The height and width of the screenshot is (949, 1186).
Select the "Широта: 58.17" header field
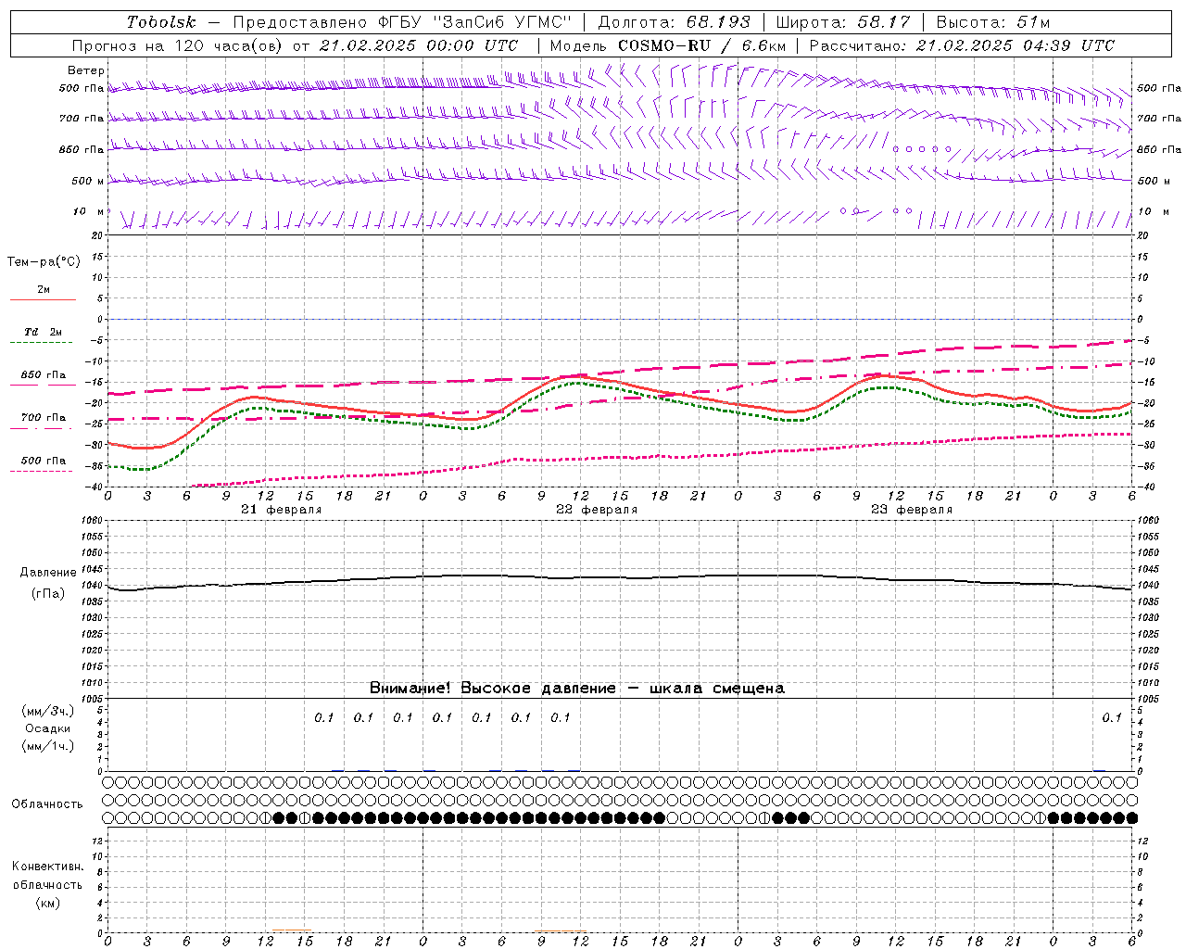(843, 22)
